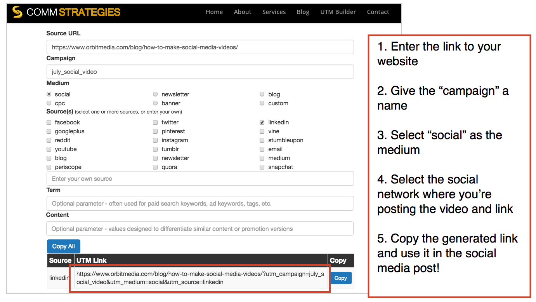Open the UTM Builder page
The image size is (536, 302).
[x=338, y=12]
